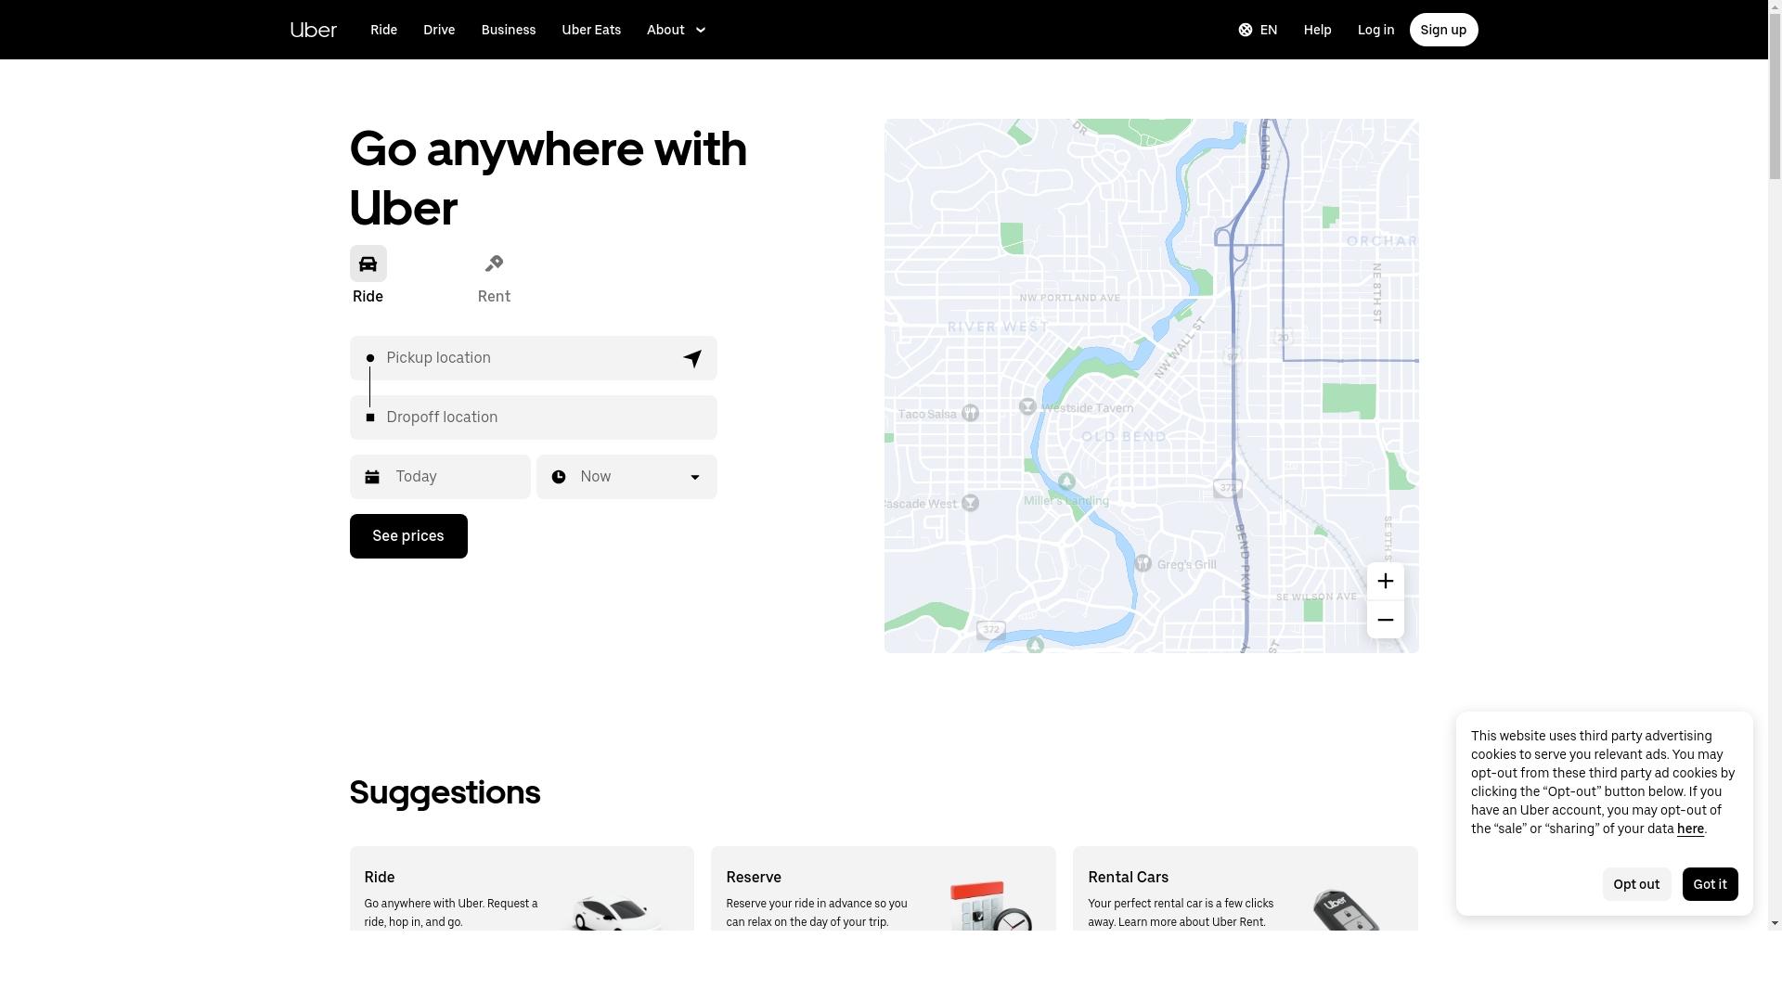Open the Reserve suggestion card title
1782x1002 pixels.
tap(754, 877)
